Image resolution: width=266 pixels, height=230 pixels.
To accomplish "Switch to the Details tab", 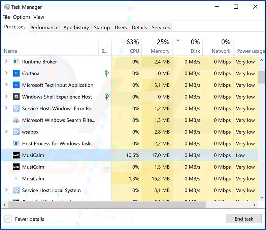I will click(139, 28).
